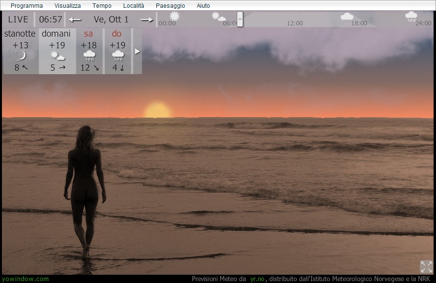Toggle fullscreen with the expand icon
This screenshot has width=436, height=283.
(x=426, y=267)
